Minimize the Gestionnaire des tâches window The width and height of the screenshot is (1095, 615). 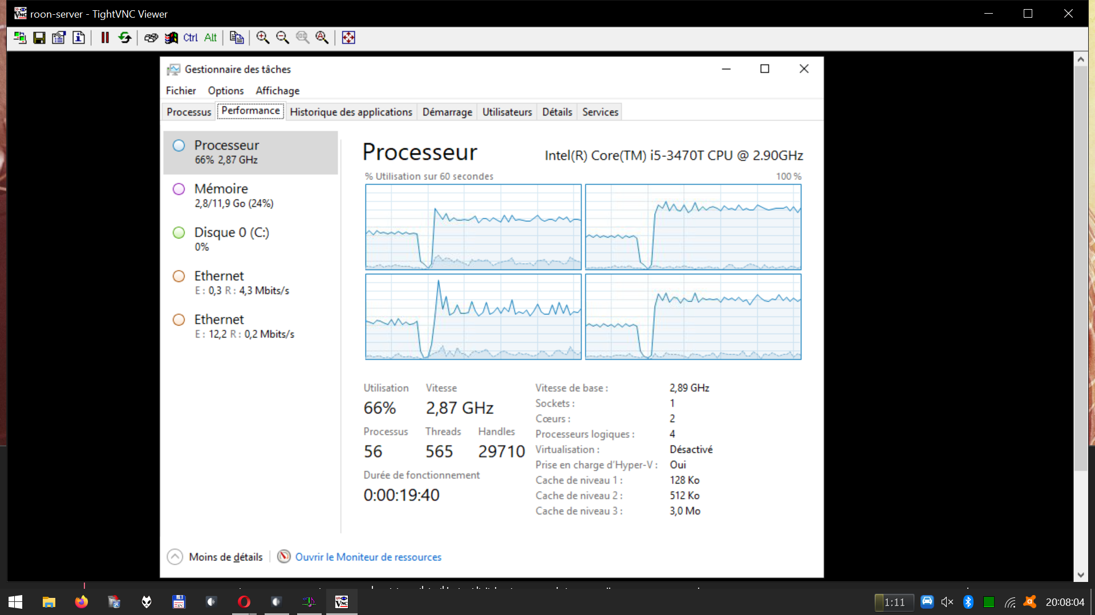[x=726, y=69]
